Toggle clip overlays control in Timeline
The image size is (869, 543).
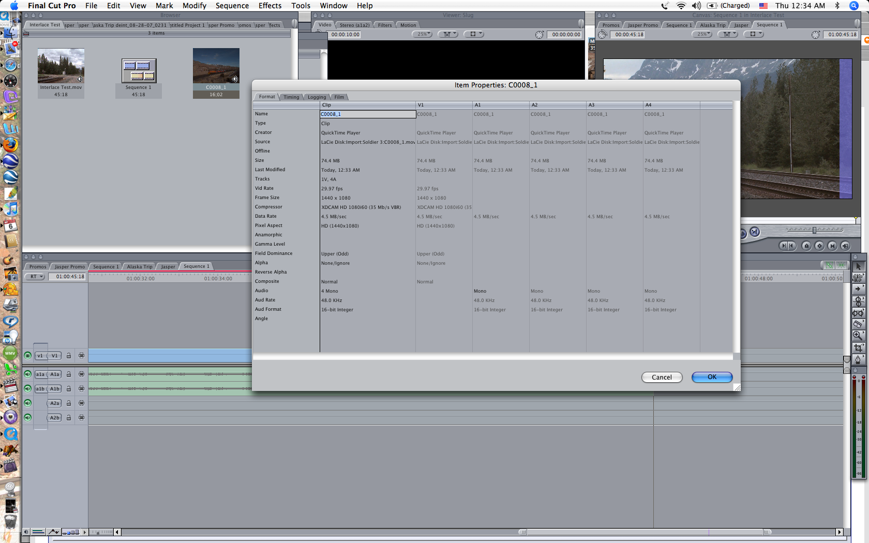click(x=54, y=532)
